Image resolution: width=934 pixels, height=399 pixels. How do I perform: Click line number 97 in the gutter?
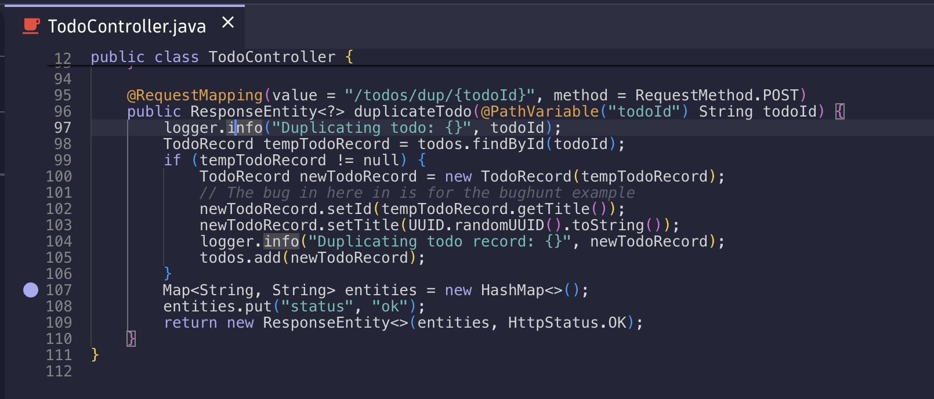(x=62, y=128)
